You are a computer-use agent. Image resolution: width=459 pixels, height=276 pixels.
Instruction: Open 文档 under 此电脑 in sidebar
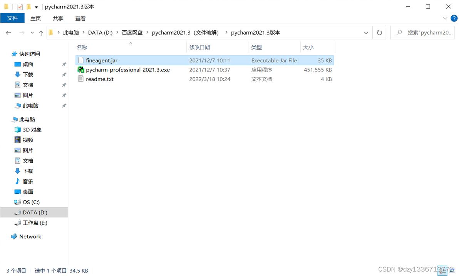[x=28, y=161]
